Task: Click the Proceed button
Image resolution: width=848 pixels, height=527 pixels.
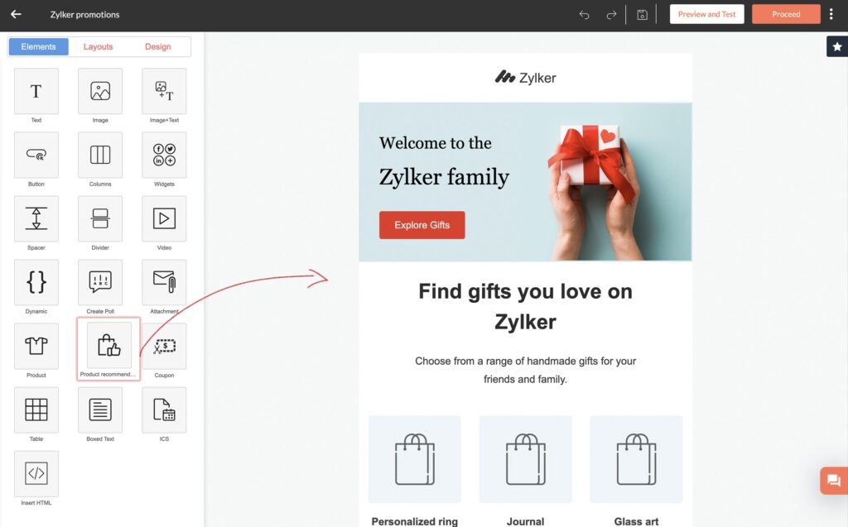Action: (x=785, y=14)
